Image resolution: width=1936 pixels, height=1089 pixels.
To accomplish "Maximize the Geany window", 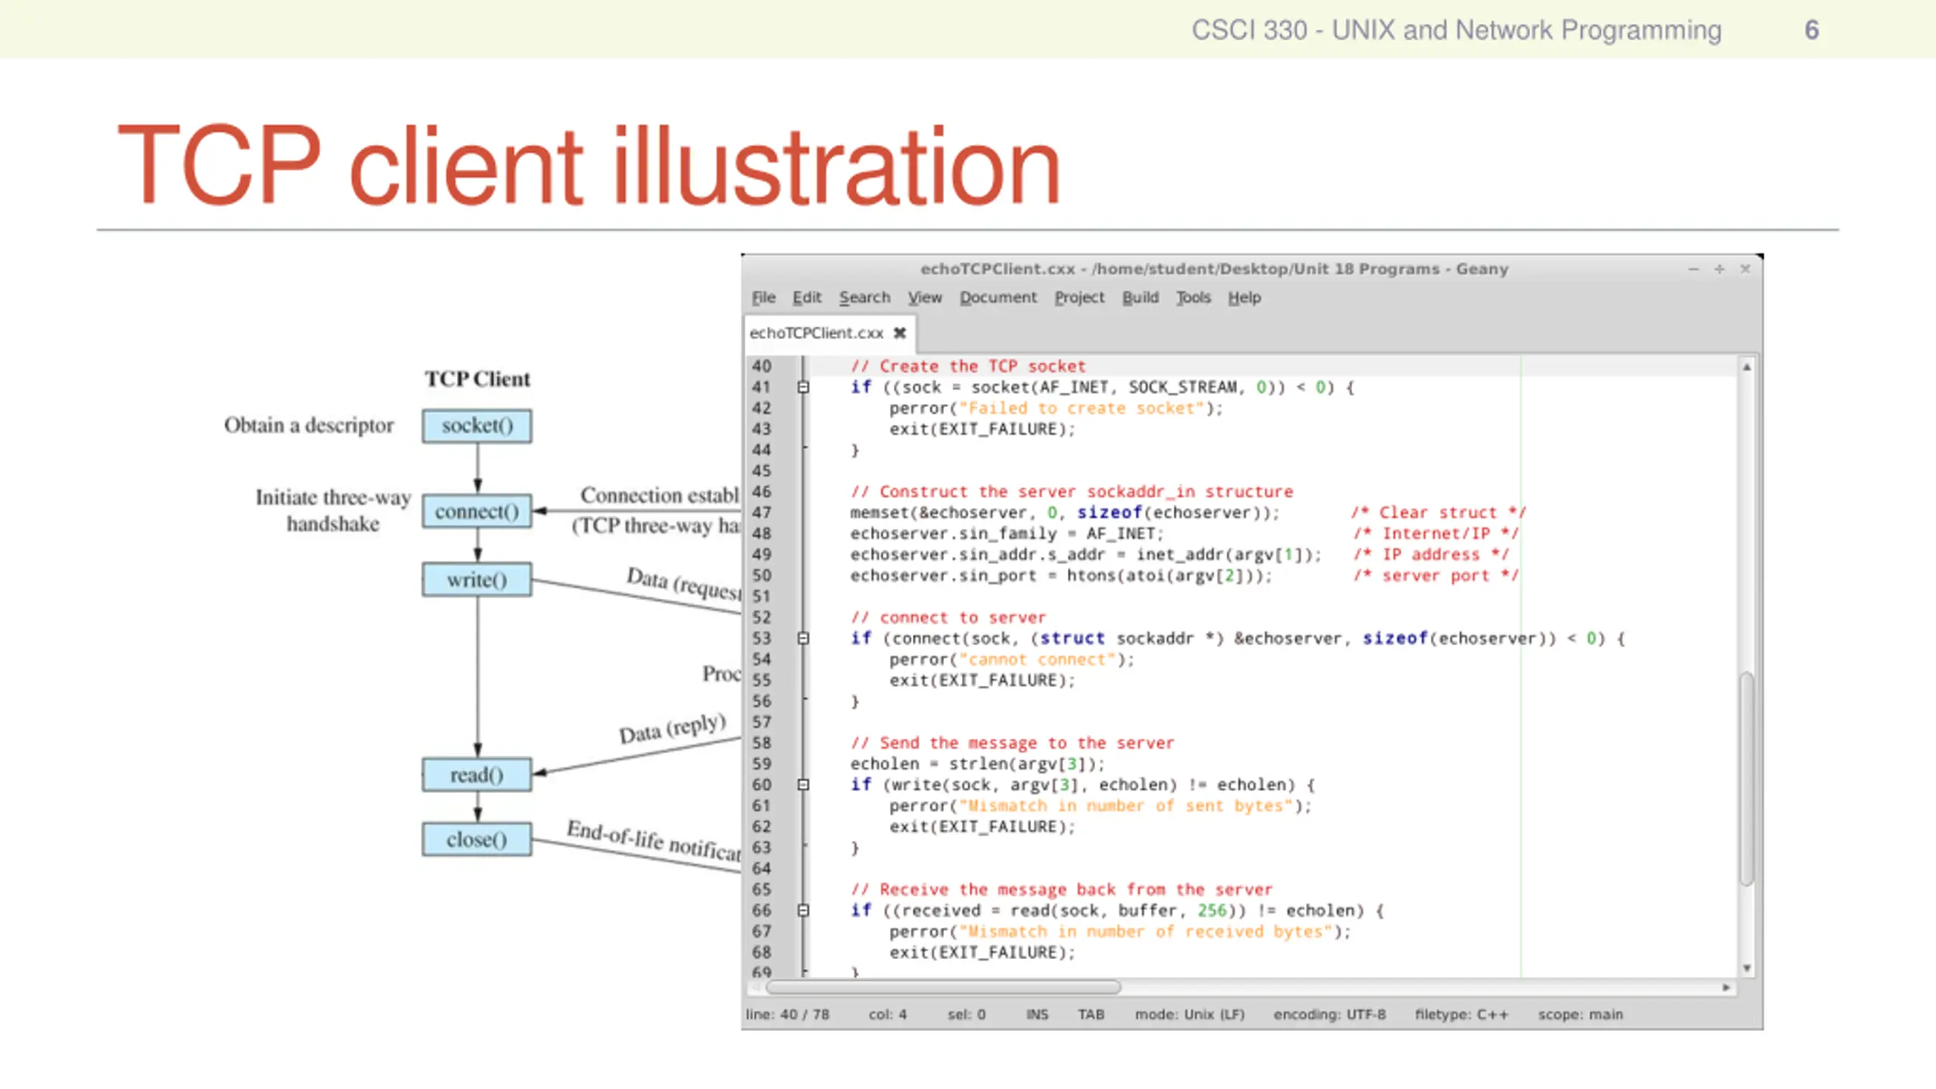I will point(1719,269).
